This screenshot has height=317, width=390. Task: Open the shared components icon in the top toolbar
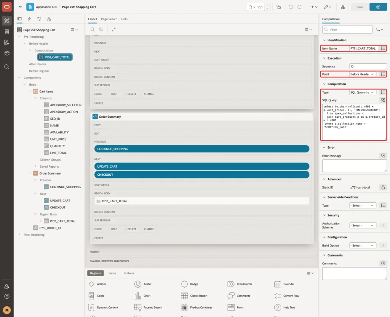click(x=343, y=7)
